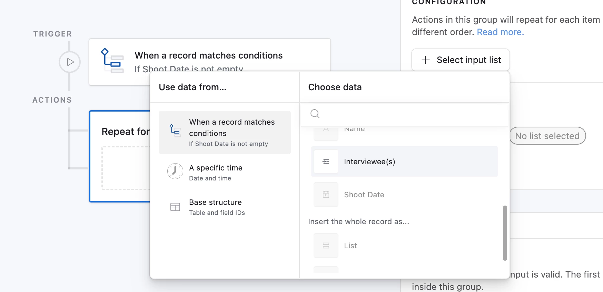The width and height of the screenshot is (603, 292).
Task: Choose 'Base structure' data source
Action: (x=225, y=207)
